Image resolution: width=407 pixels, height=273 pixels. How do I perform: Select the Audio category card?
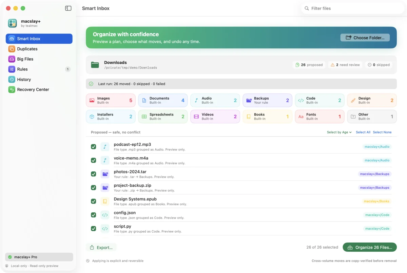coord(215,100)
